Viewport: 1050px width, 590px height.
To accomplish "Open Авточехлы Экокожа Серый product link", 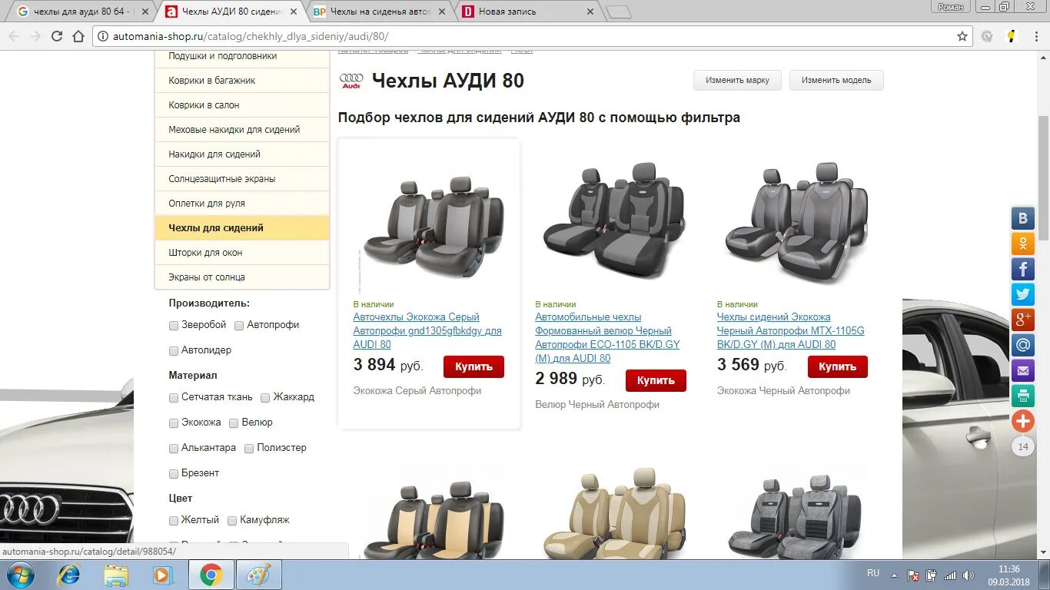I will coord(427,331).
